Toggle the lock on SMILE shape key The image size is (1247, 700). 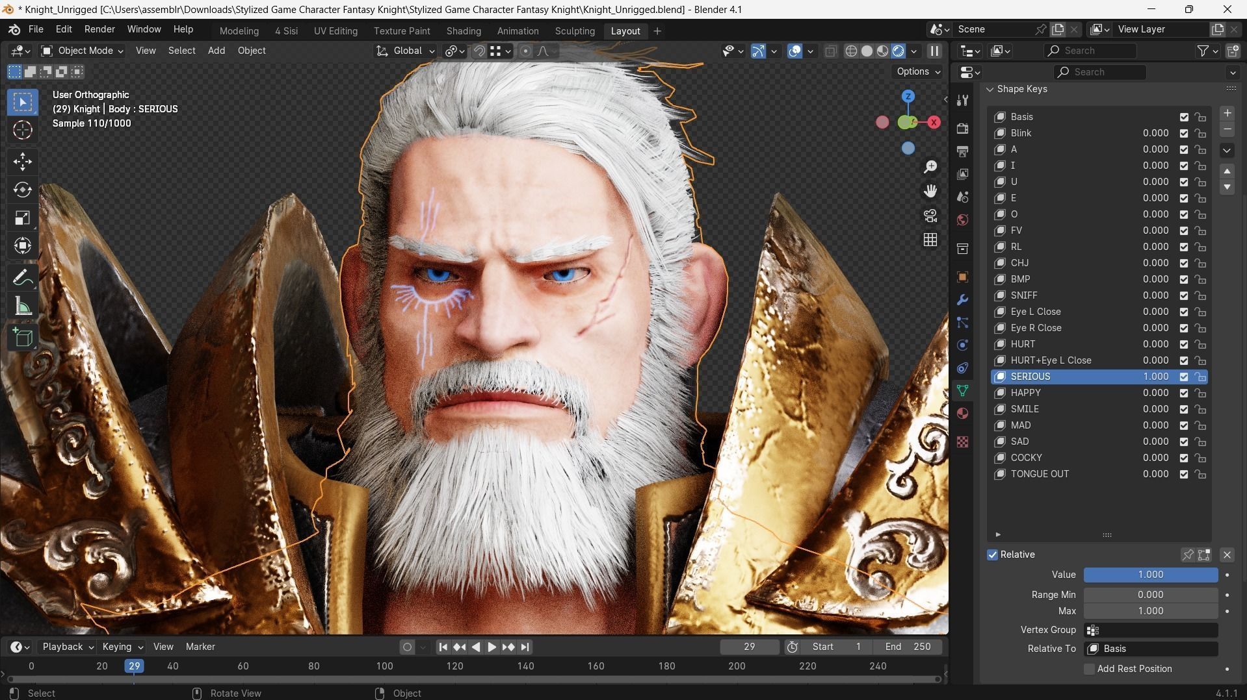(x=1200, y=409)
